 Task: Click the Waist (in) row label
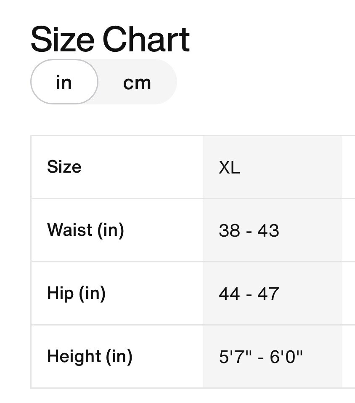(x=86, y=230)
